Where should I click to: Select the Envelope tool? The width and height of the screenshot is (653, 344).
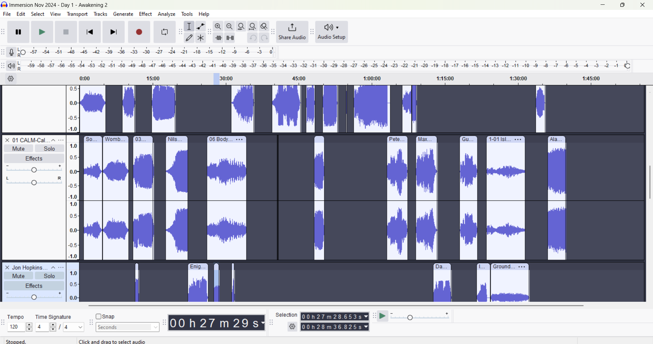tap(201, 26)
